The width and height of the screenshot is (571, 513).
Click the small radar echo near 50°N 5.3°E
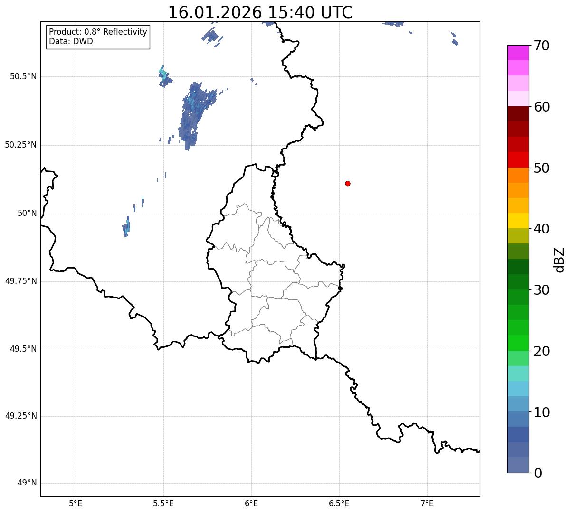coord(126,227)
